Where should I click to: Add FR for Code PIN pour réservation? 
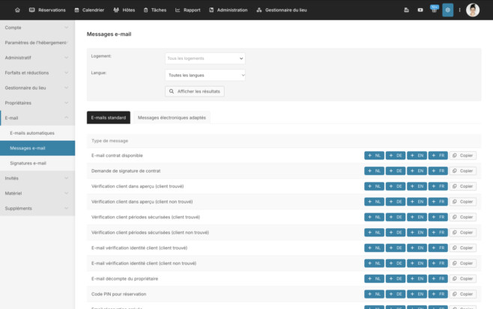click(x=438, y=294)
